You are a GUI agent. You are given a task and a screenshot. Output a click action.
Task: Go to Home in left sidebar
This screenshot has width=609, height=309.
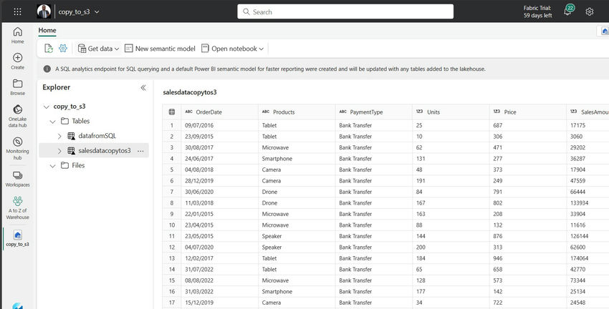pyautogui.click(x=17, y=35)
